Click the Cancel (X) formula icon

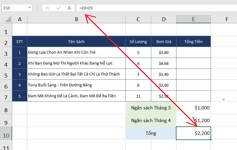[x=47, y=8]
